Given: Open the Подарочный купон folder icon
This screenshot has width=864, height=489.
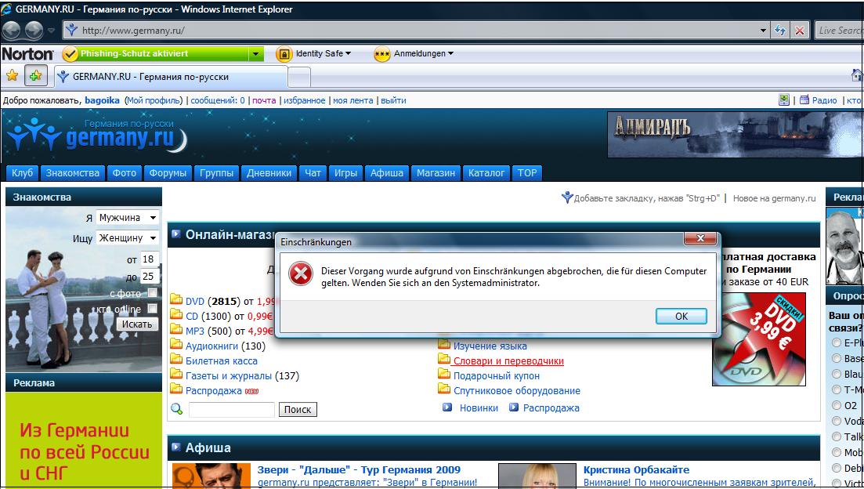Looking at the screenshot, I should coord(444,375).
